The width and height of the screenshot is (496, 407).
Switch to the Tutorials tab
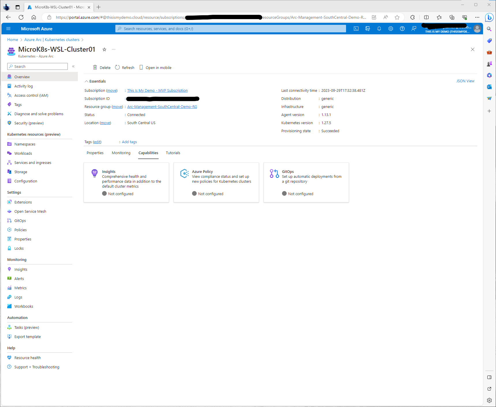coord(173,153)
